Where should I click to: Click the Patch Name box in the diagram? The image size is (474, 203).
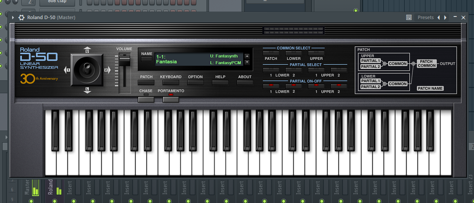[x=431, y=88]
